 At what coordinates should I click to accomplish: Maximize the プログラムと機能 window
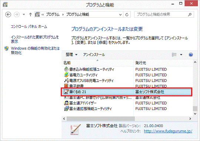[181, 4]
